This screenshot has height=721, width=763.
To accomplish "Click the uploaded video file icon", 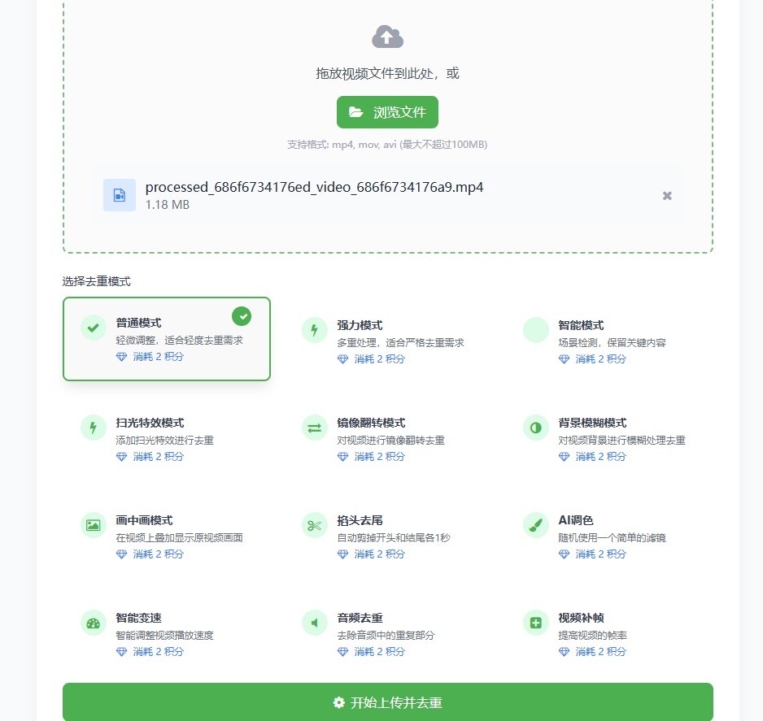I will (120, 195).
